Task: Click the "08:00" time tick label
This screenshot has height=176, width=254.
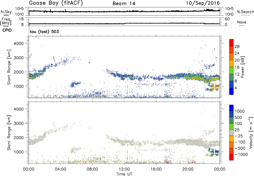Action: 92,169
